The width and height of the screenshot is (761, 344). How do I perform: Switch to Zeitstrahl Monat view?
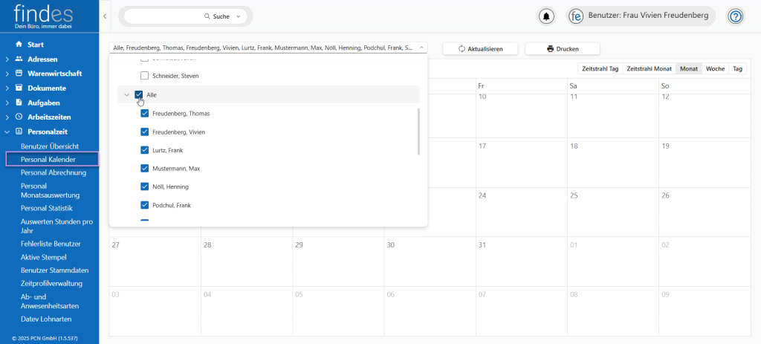click(x=649, y=68)
